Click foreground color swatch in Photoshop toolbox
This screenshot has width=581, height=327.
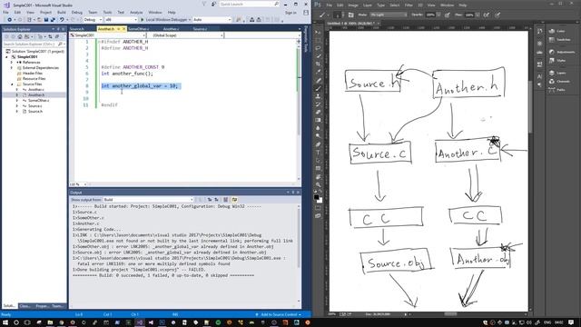pos(317,198)
